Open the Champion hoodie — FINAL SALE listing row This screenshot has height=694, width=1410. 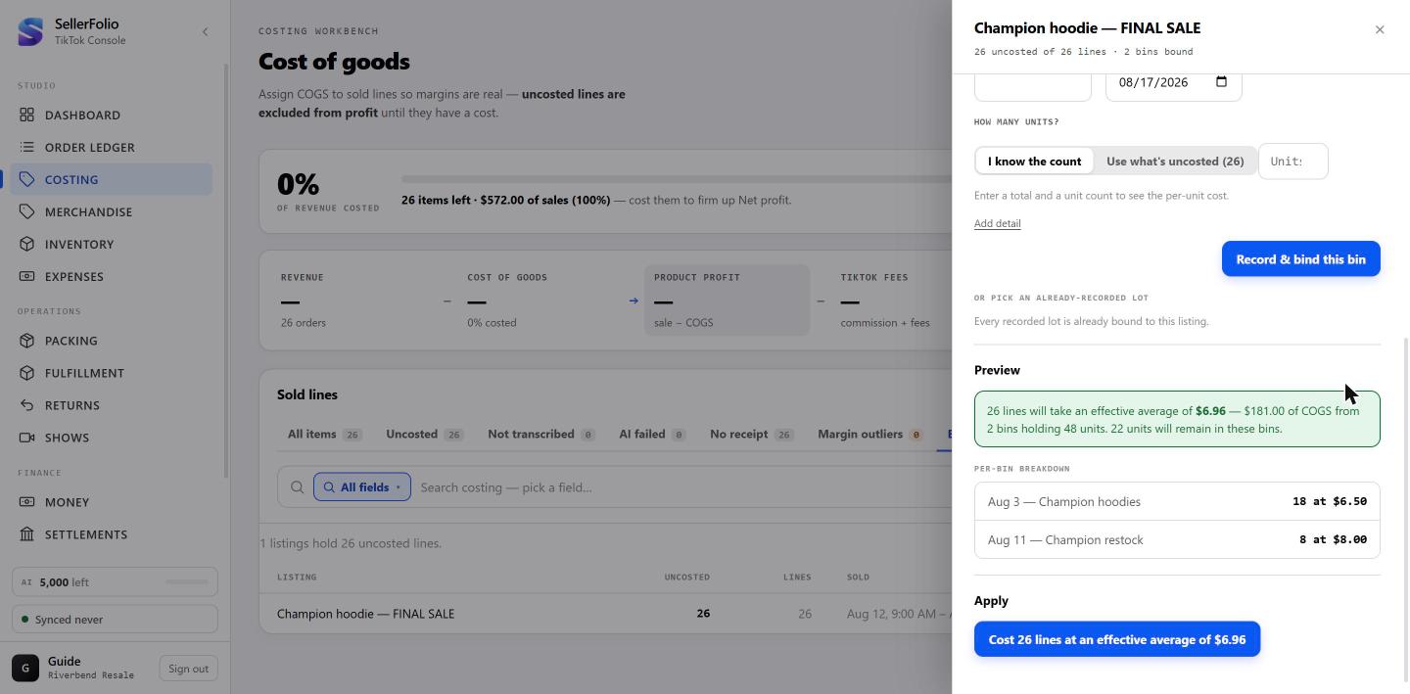(x=605, y=614)
